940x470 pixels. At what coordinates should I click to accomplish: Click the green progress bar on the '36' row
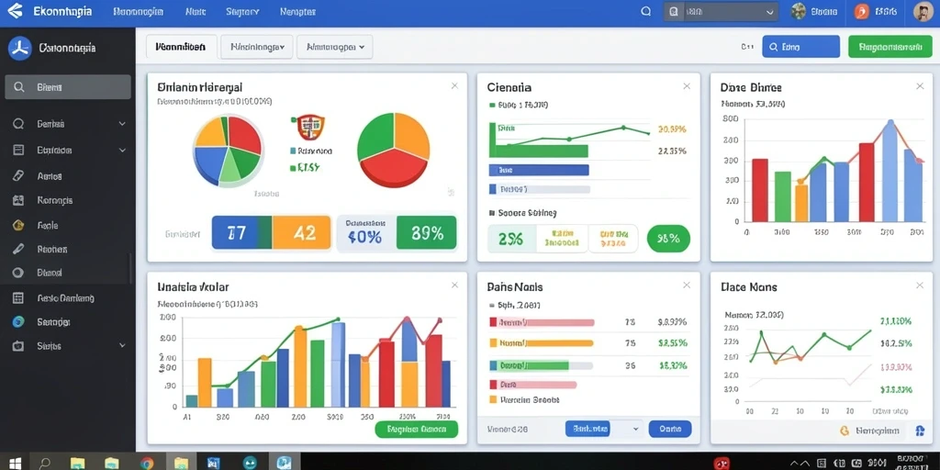529,365
